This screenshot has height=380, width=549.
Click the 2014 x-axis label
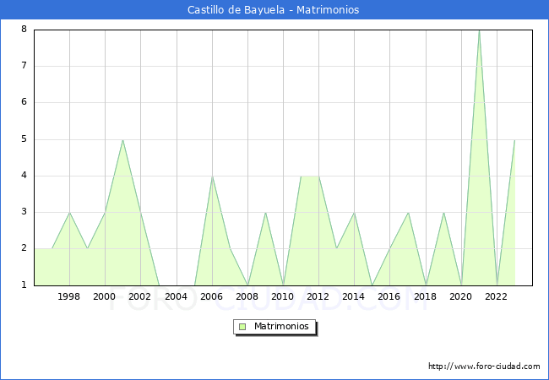[353, 296]
